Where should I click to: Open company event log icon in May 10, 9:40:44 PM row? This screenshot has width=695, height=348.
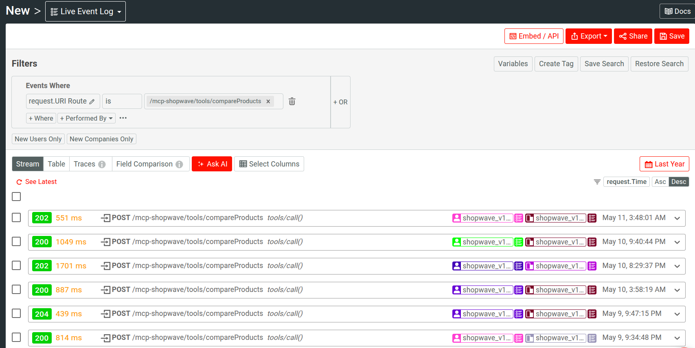pyautogui.click(x=592, y=242)
